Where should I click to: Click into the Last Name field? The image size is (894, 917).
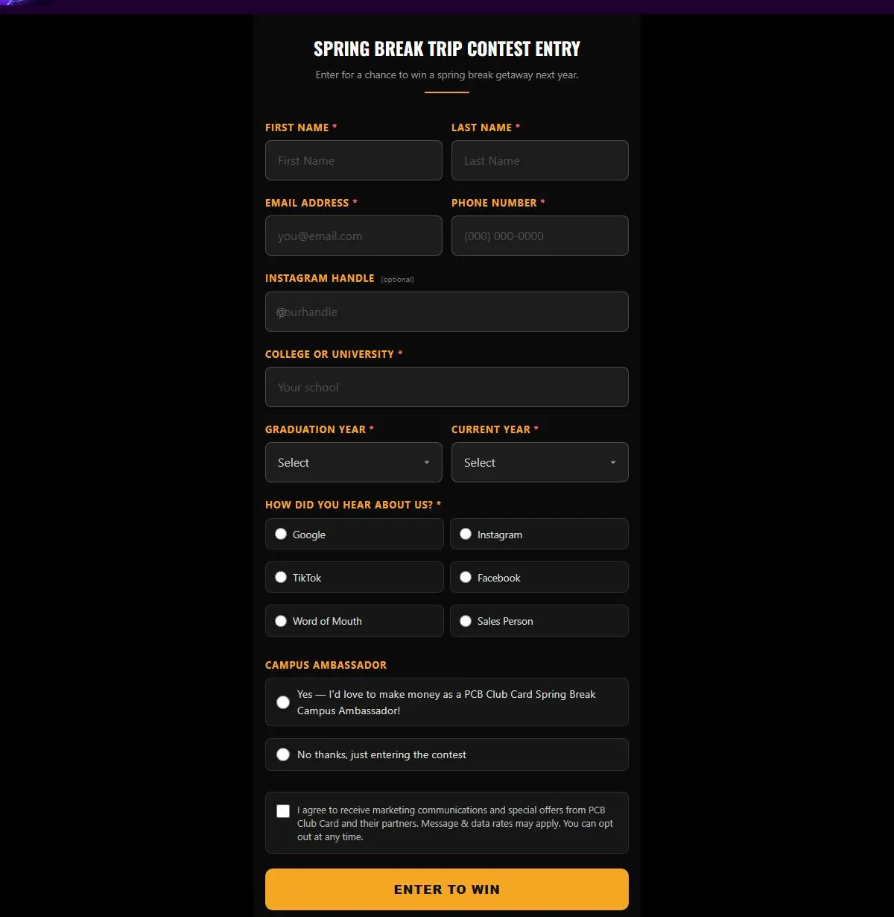pyautogui.click(x=540, y=160)
